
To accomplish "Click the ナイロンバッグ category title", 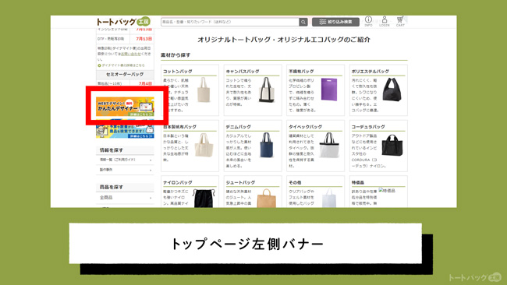I will [178, 182].
